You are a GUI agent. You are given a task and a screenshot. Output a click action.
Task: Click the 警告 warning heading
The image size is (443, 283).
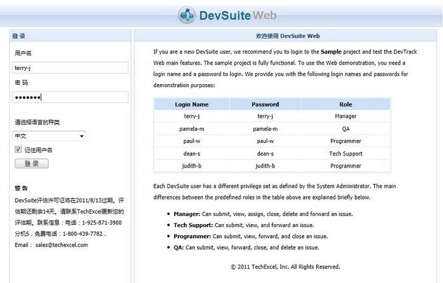(21, 188)
